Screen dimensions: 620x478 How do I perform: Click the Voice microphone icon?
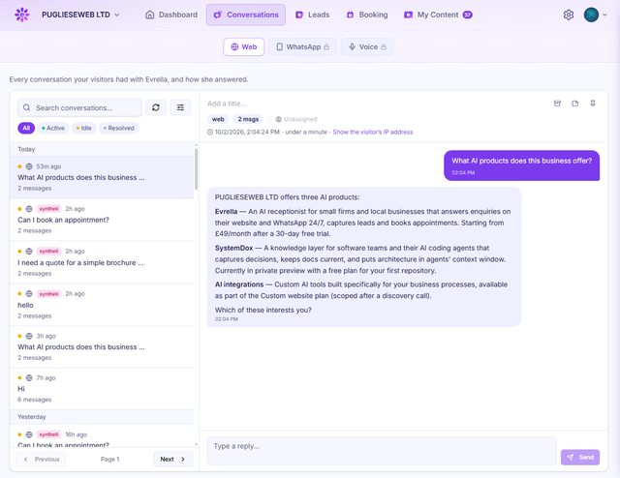(x=352, y=46)
